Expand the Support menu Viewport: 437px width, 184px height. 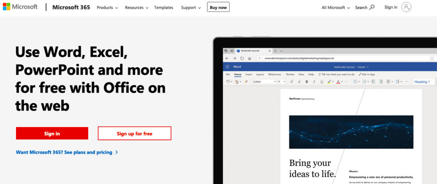point(191,8)
